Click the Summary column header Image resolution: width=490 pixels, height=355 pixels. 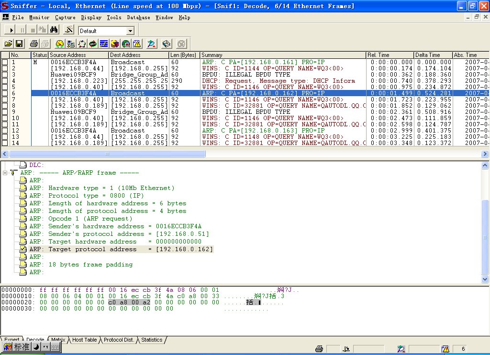tap(282, 55)
